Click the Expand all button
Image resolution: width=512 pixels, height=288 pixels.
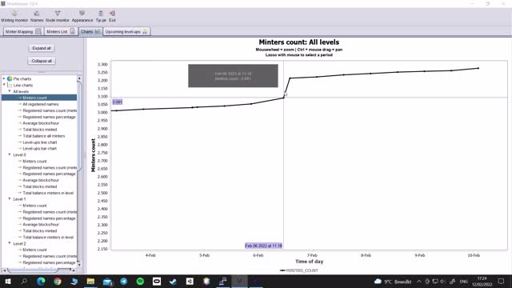42,48
